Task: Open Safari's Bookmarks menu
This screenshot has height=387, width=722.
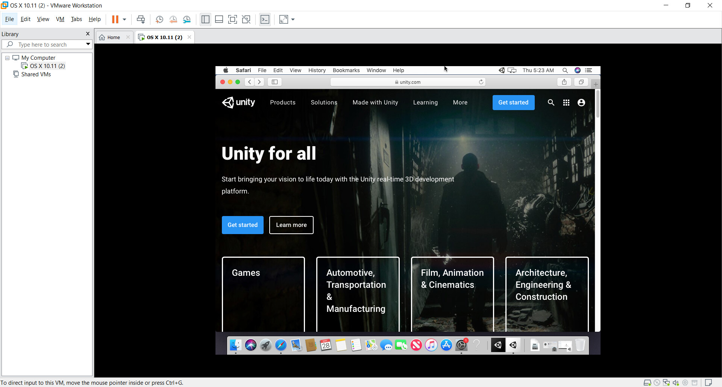Action: point(346,70)
